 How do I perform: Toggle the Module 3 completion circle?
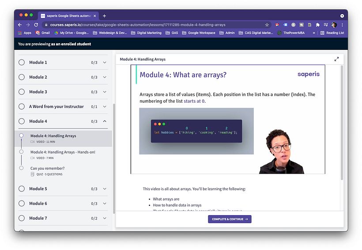22,92
